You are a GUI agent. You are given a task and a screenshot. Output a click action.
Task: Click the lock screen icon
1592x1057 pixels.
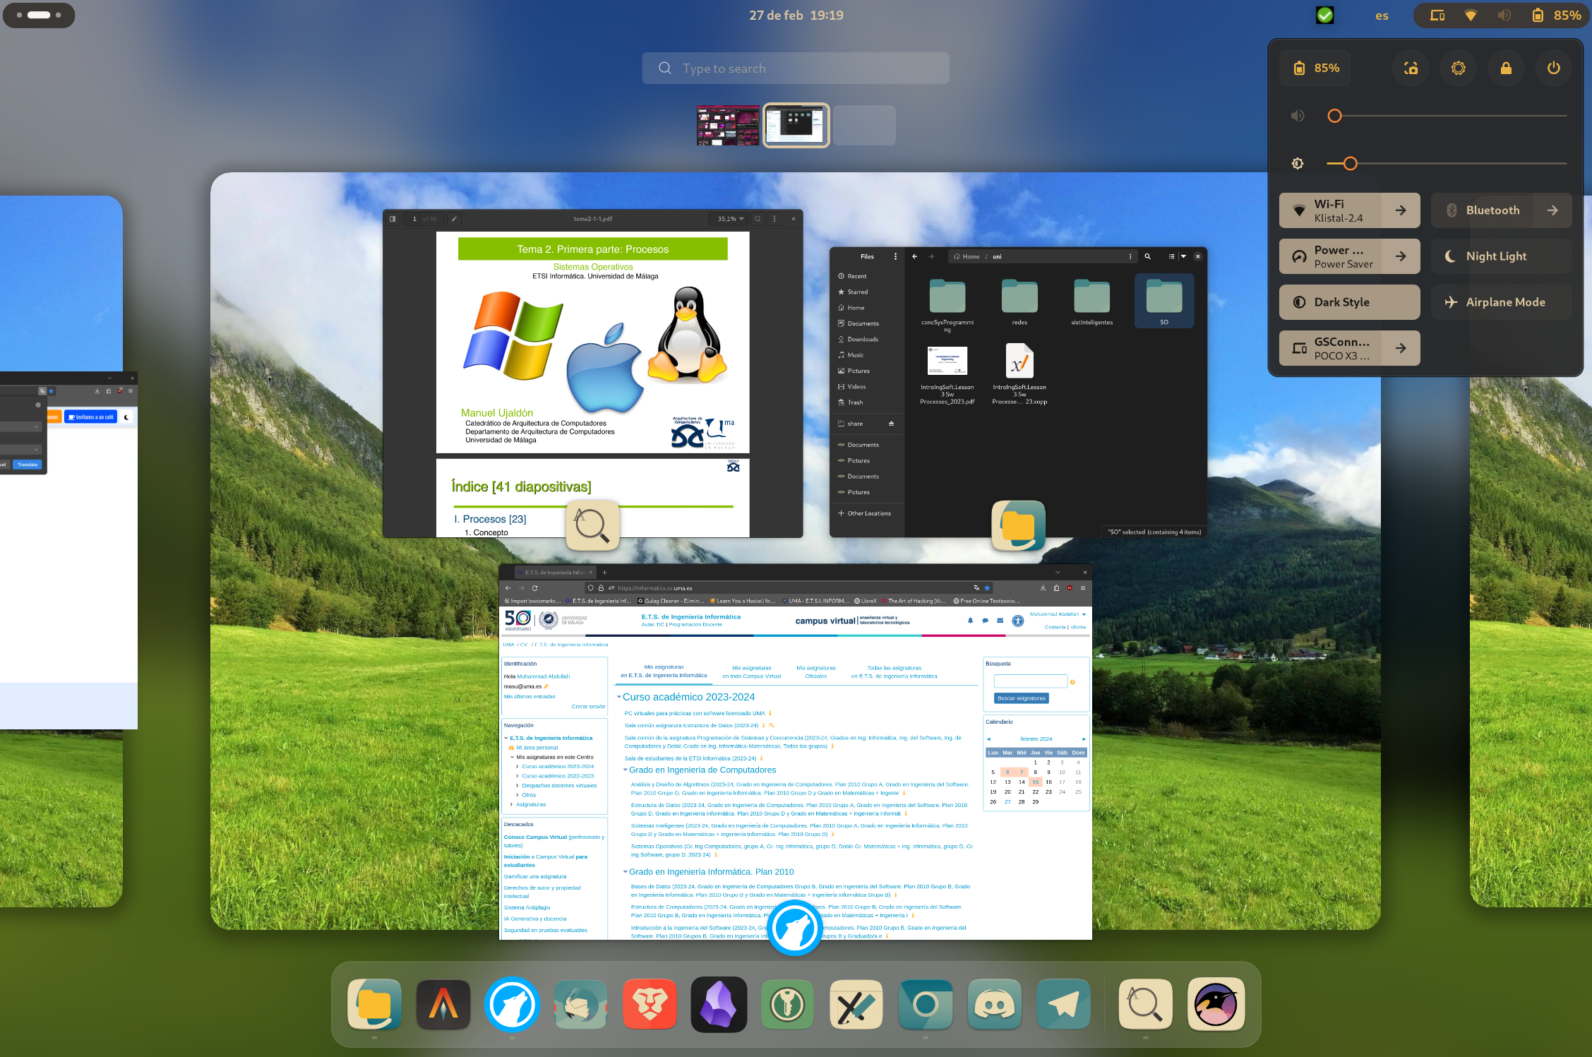click(1506, 68)
